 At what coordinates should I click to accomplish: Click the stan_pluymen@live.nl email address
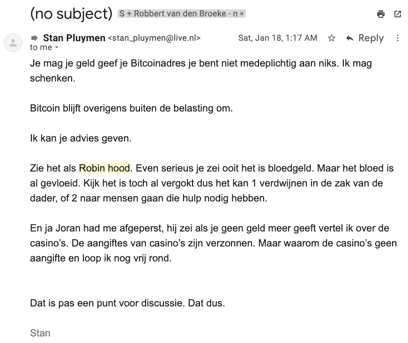154,38
